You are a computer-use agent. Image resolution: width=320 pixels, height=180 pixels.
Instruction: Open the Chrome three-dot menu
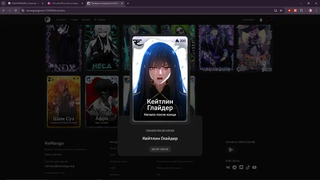tap(316, 10)
